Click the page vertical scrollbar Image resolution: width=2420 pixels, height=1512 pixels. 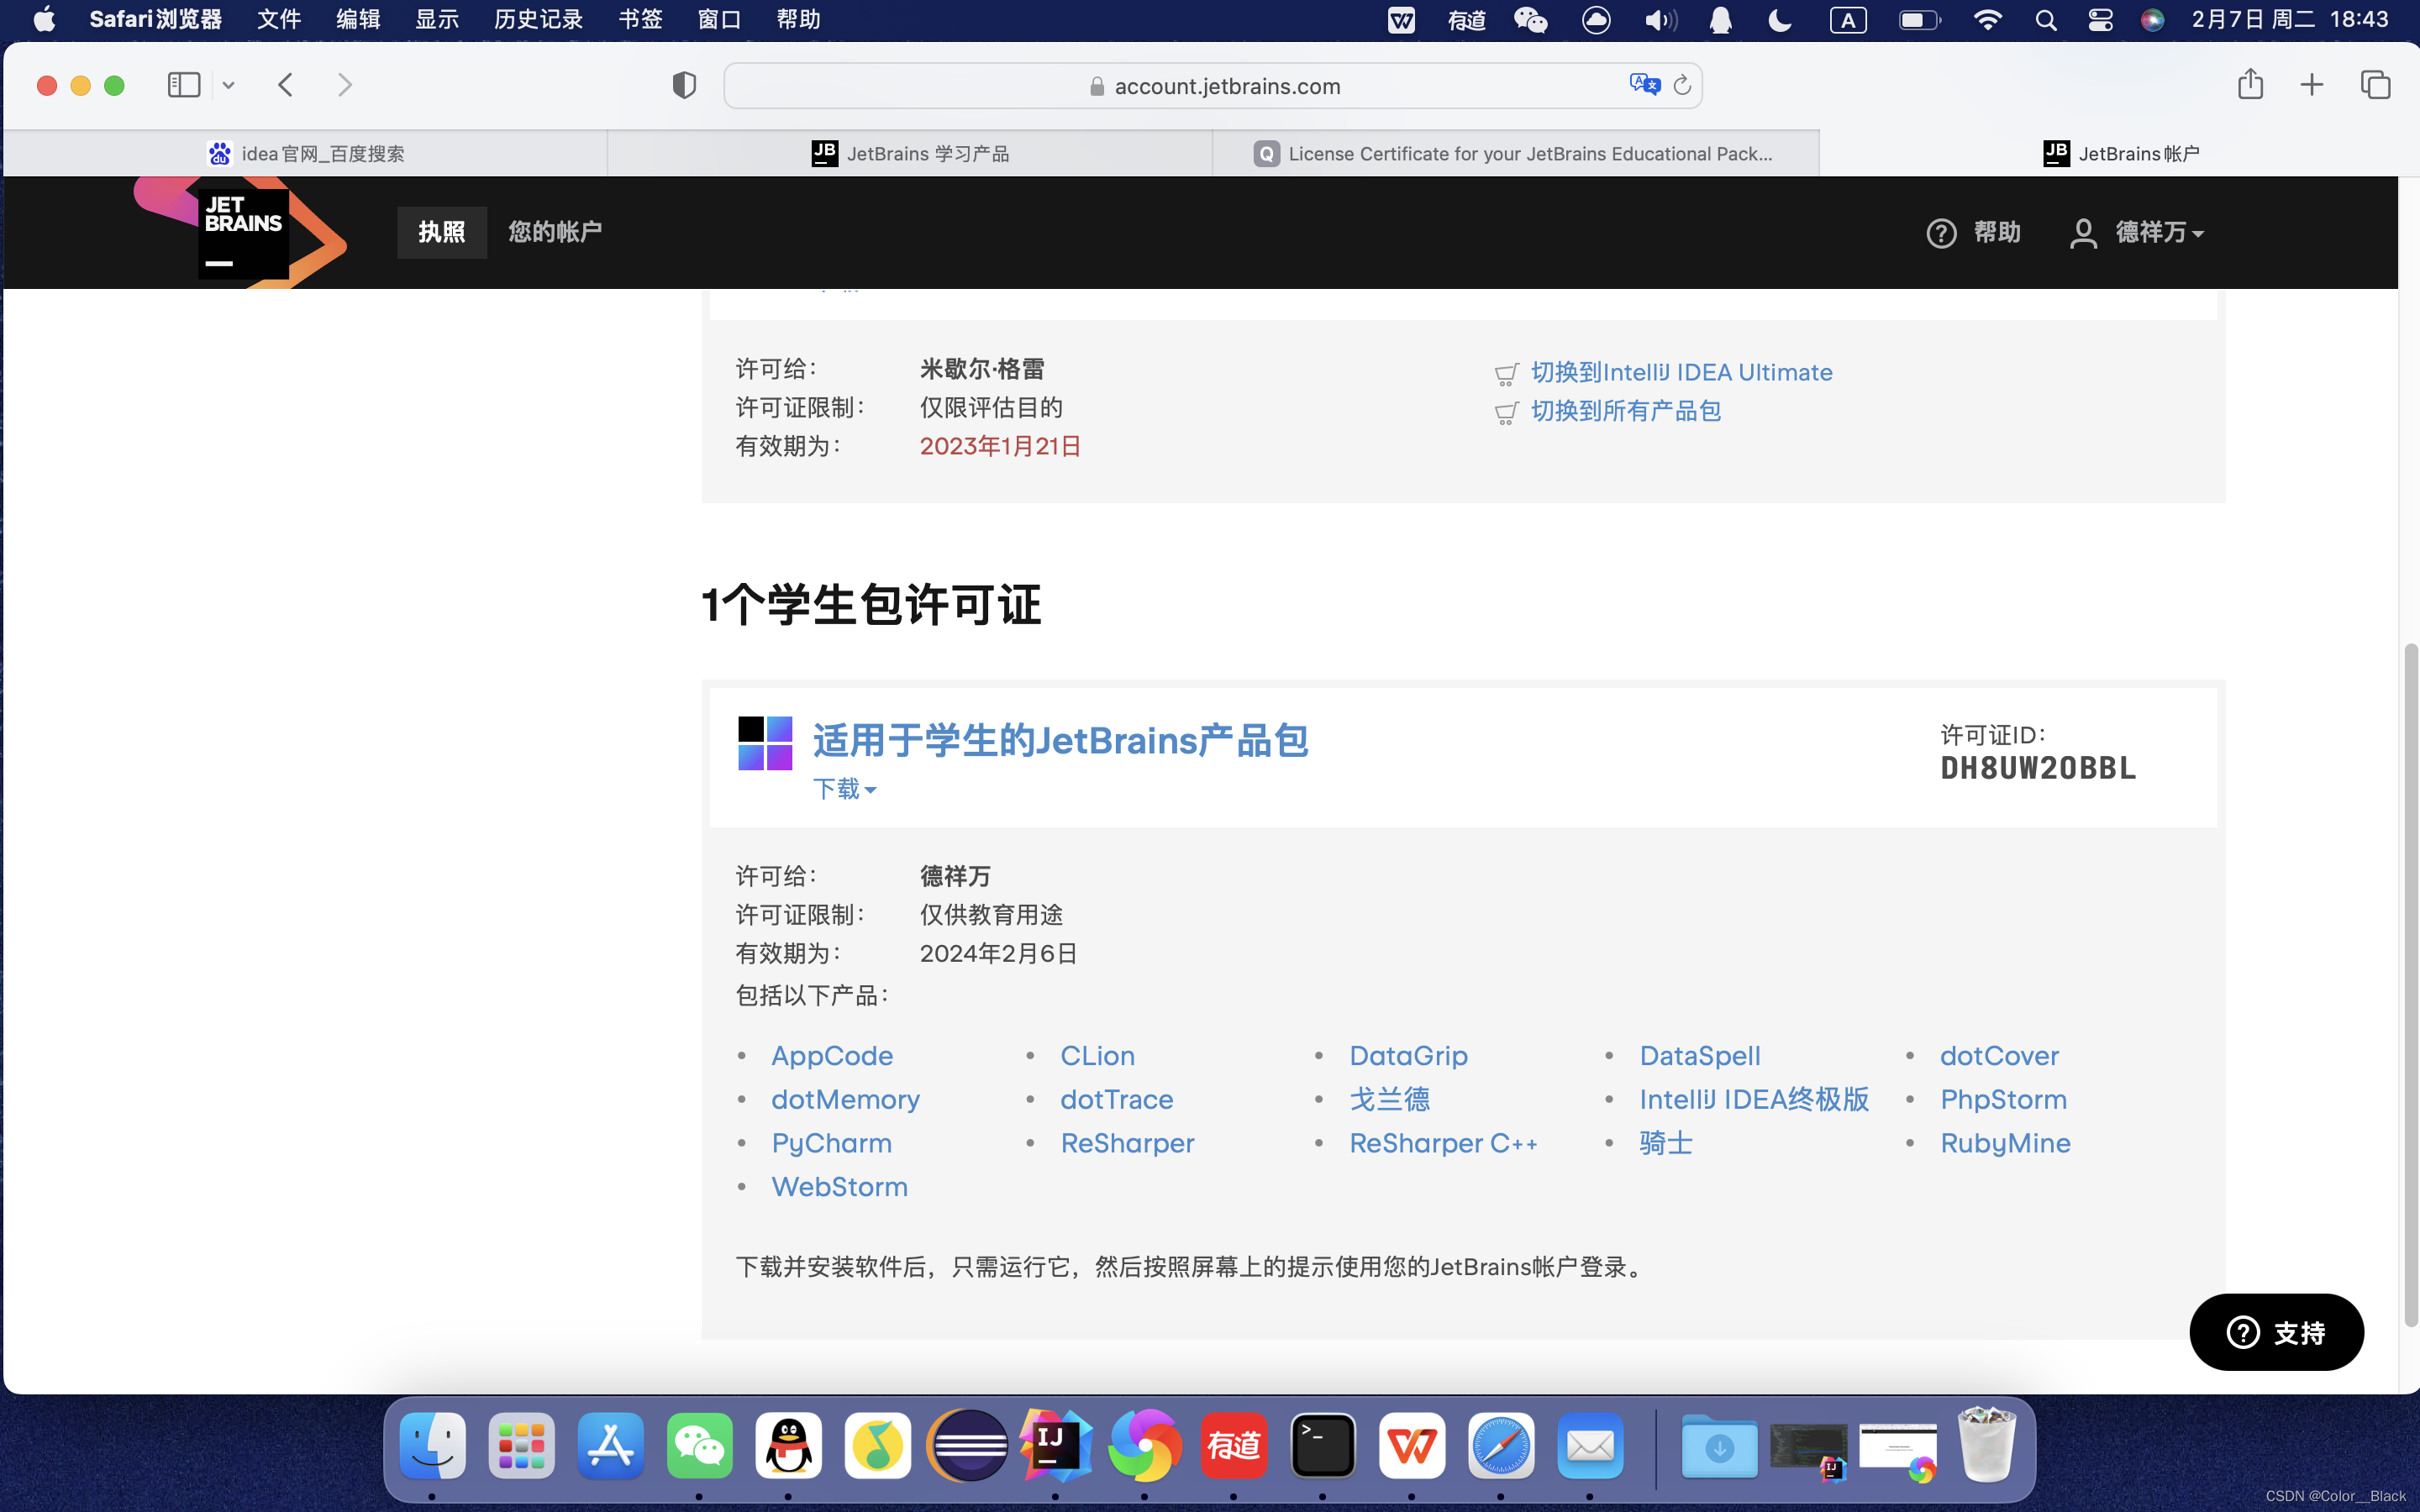2411,985
